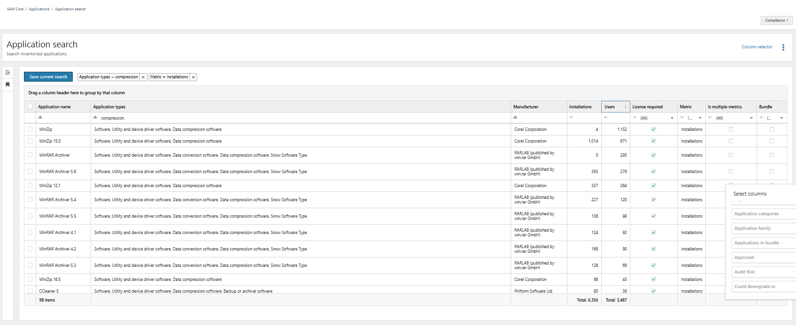Select the WinZip 15.0 row checkbox
This screenshot has width=796, height=325.
point(30,141)
